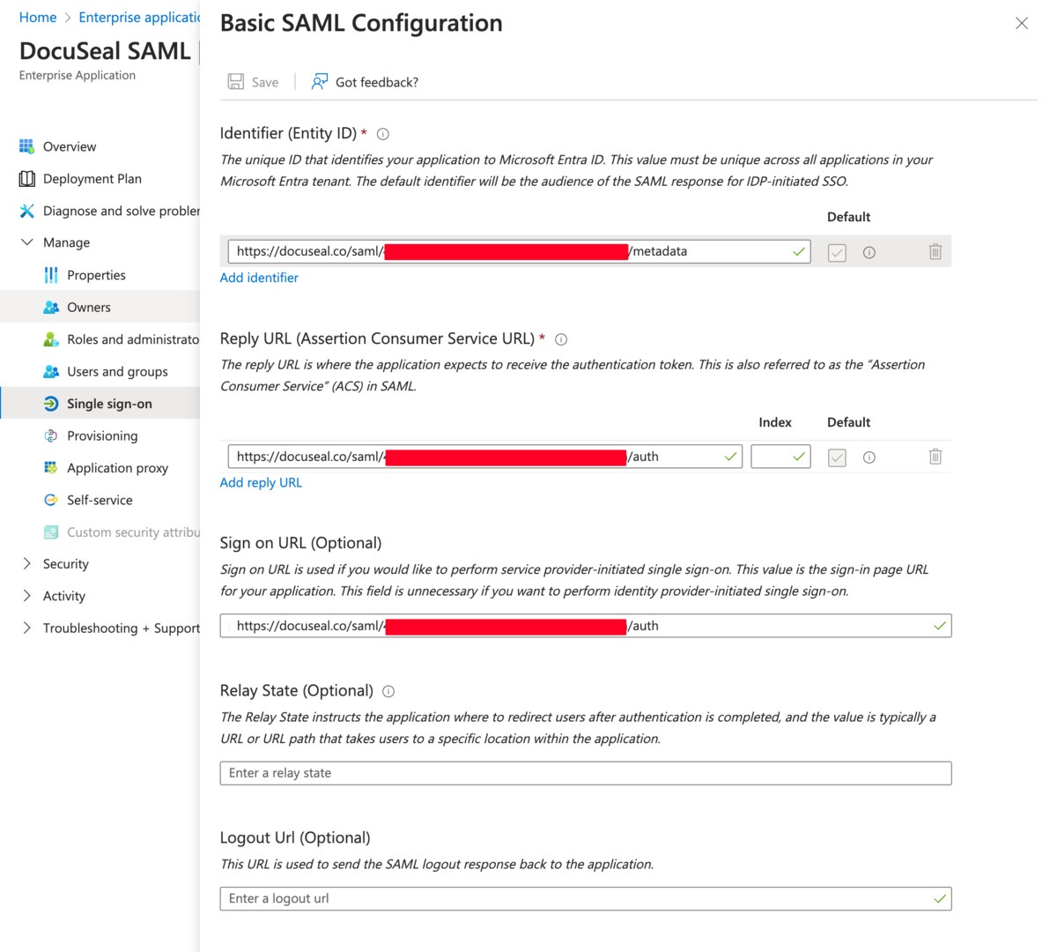Screen dimensions: 1057x952
Task: Collapse the Manage section
Action: tap(27, 242)
